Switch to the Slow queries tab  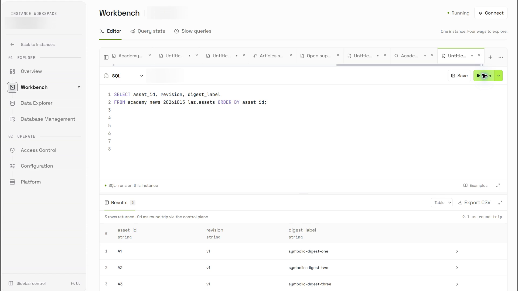tap(193, 31)
